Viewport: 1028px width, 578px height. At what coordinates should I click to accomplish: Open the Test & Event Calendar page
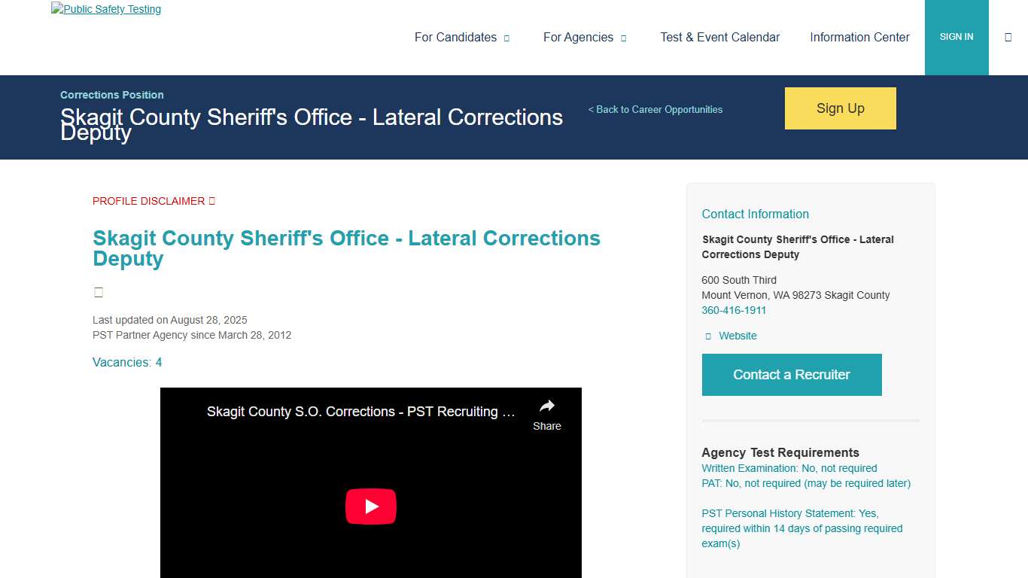719,37
